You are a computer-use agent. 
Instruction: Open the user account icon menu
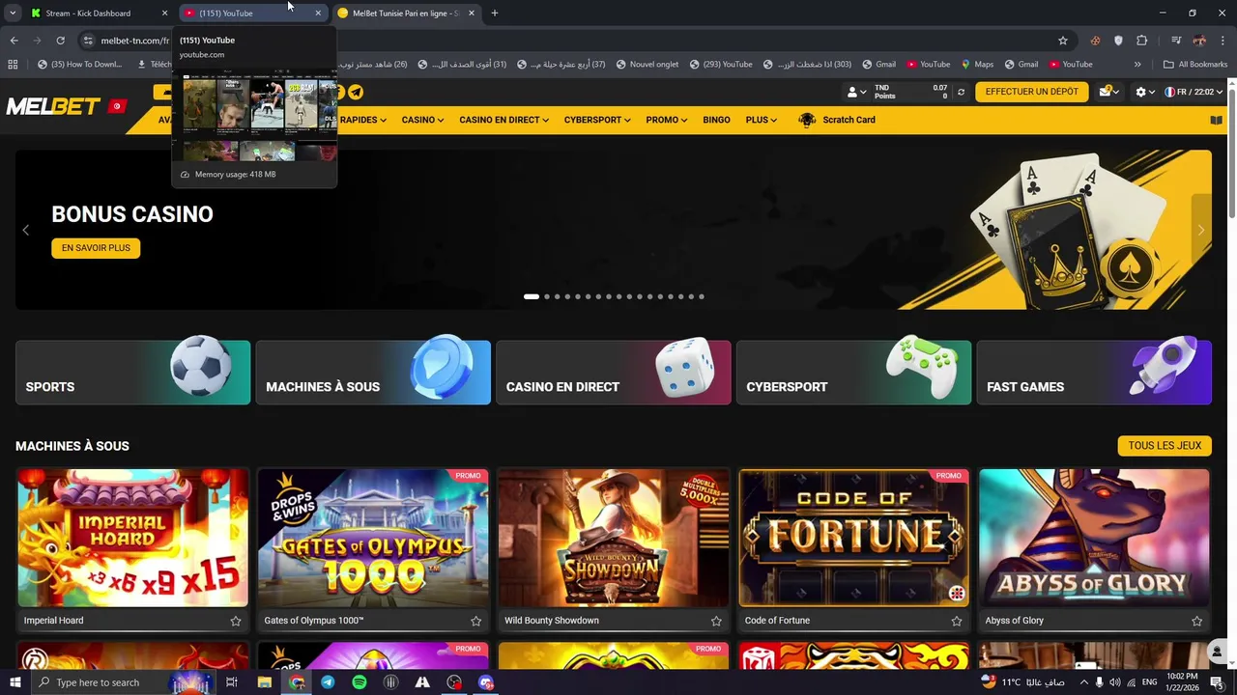pos(855,92)
